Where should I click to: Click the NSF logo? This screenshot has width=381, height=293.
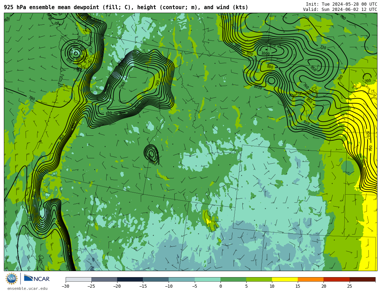point(12,279)
